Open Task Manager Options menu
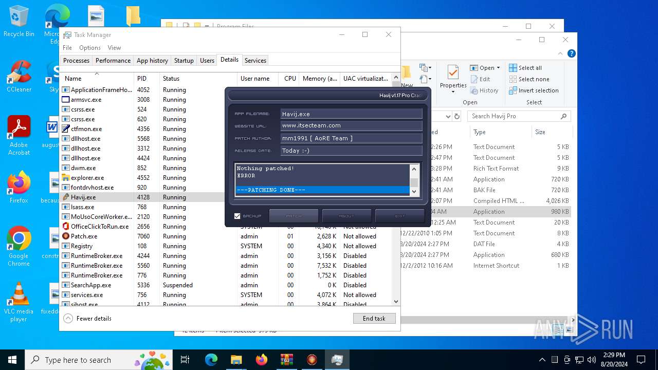This screenshot has width=658, height=370. [x=90, y=48]
